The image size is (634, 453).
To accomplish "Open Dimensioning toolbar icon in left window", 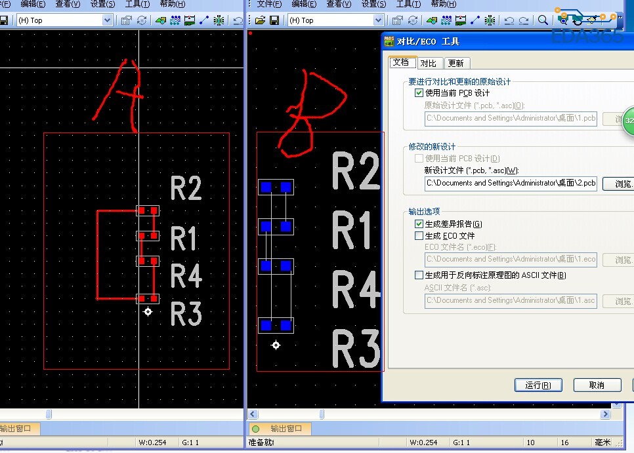I will click(190, 20).
